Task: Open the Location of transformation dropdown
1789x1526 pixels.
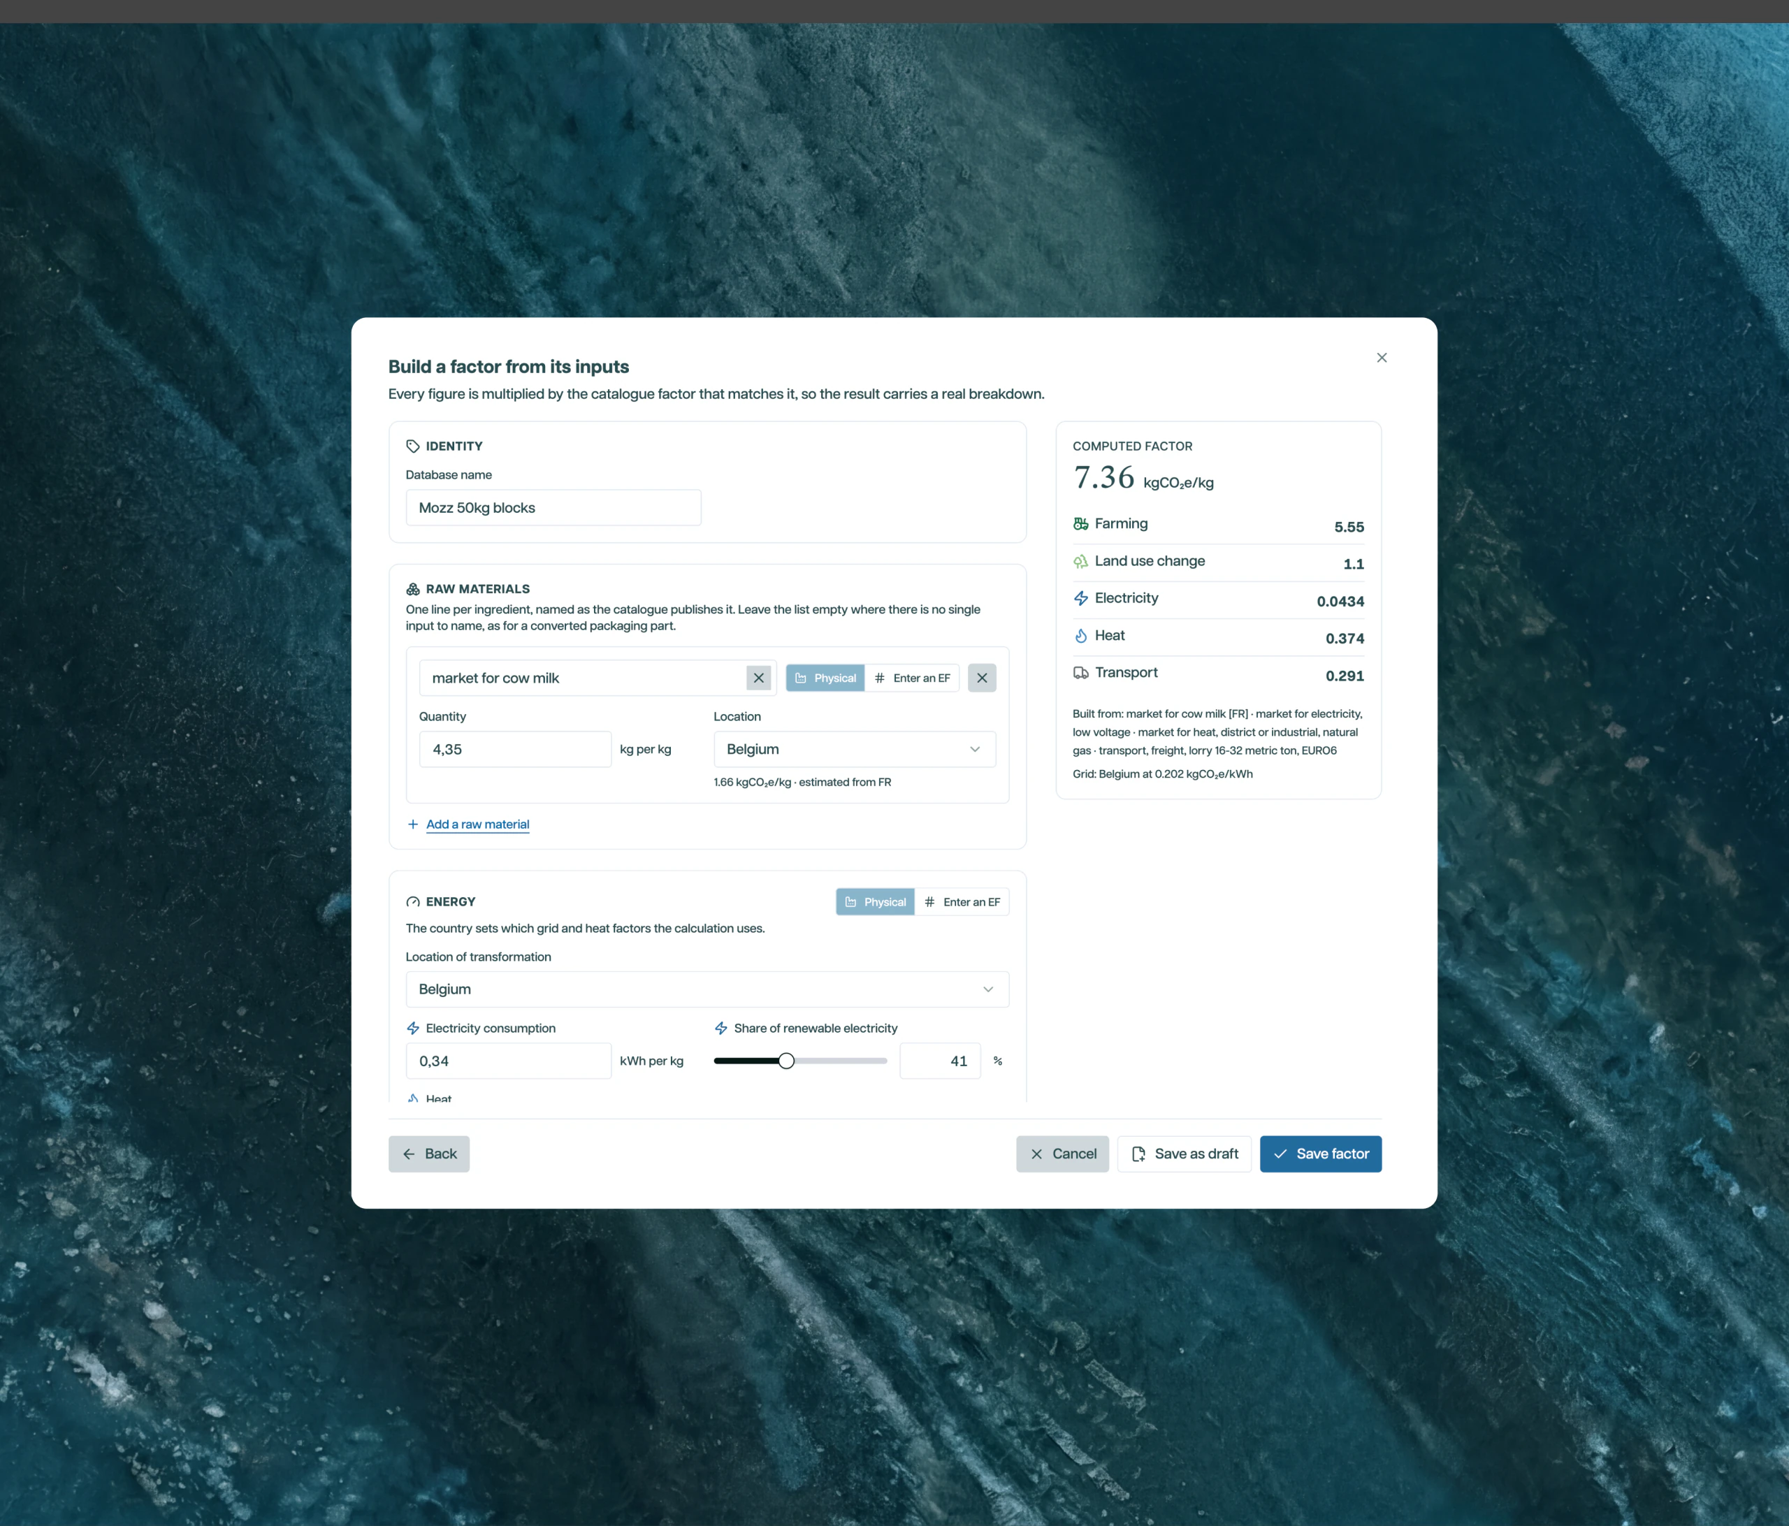Action: click(x=707, y=989)
